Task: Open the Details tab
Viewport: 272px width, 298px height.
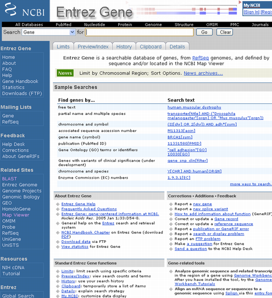Action: coord(177,47)
